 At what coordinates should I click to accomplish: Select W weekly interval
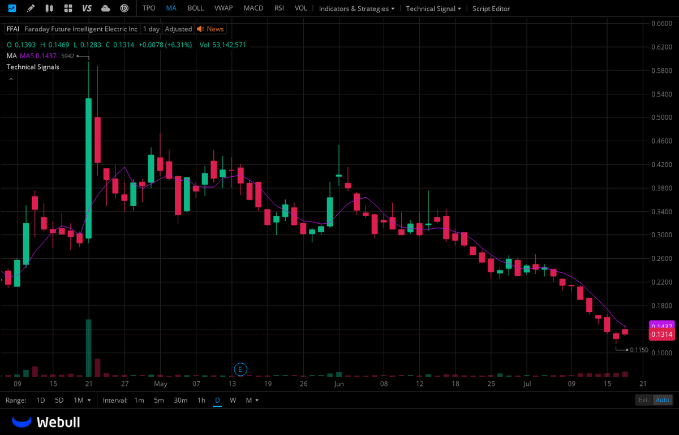click(233, 400)
